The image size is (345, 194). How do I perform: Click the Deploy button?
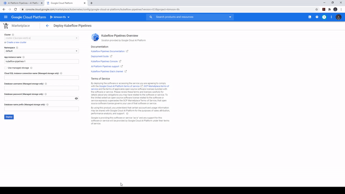point(9,117)
